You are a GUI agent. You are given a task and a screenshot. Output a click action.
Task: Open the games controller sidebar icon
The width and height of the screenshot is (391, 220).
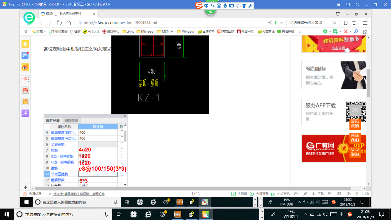pos(25,90)
